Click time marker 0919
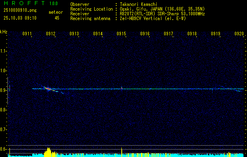The image size is (247, 157). [216, 33]
